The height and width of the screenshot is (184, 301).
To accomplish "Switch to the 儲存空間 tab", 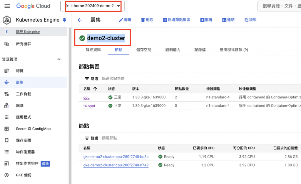I will coord(144,50).
